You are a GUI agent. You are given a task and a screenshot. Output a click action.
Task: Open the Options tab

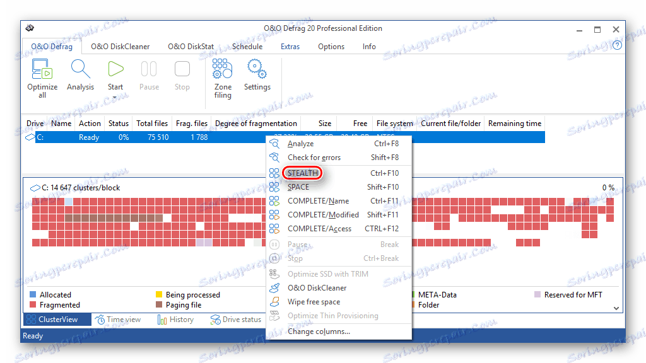pyautogui.click(x=331, y=47)
